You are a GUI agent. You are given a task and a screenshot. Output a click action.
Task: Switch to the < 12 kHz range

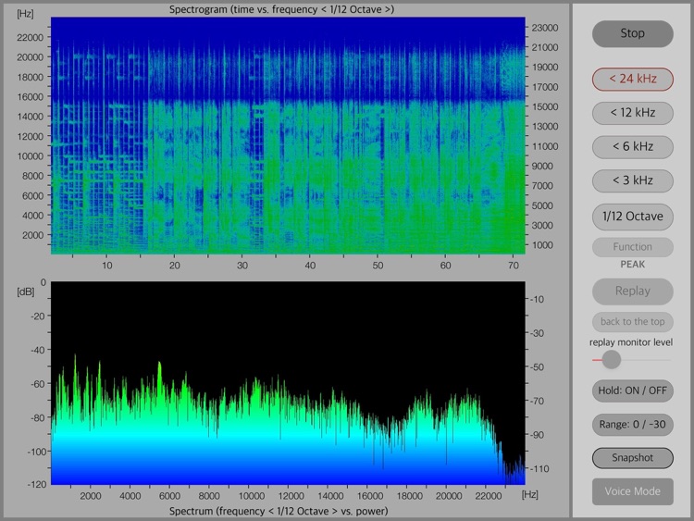pos(633,113)
